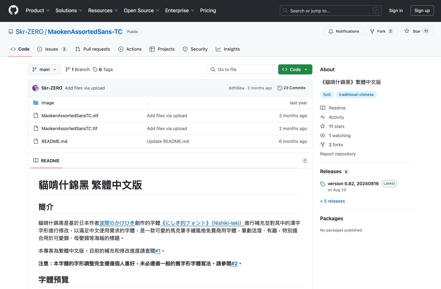441x289 pixels.
Task: Expand the Product menu
Action: (38, 11)
